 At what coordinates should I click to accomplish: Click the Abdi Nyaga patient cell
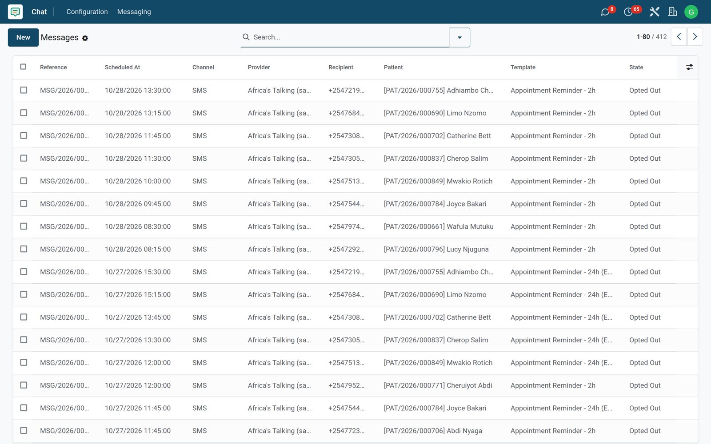click(433, 431)
